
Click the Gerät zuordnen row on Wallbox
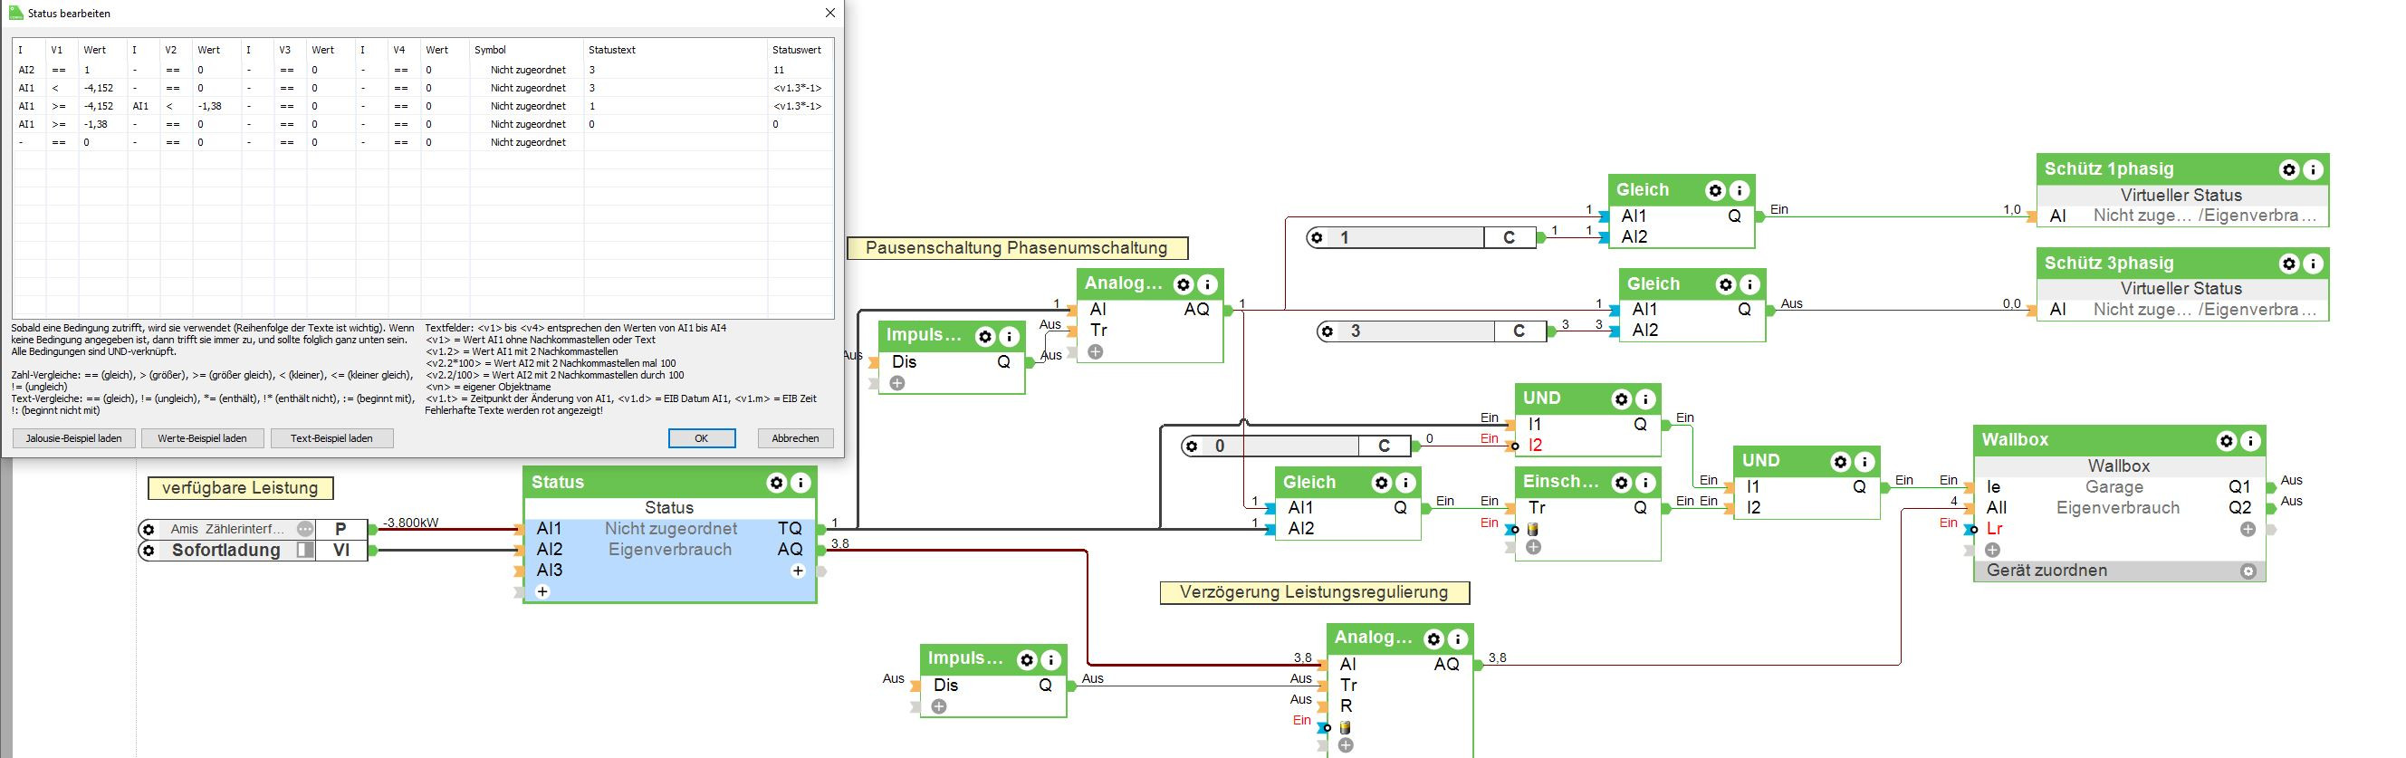[2118, 571]
